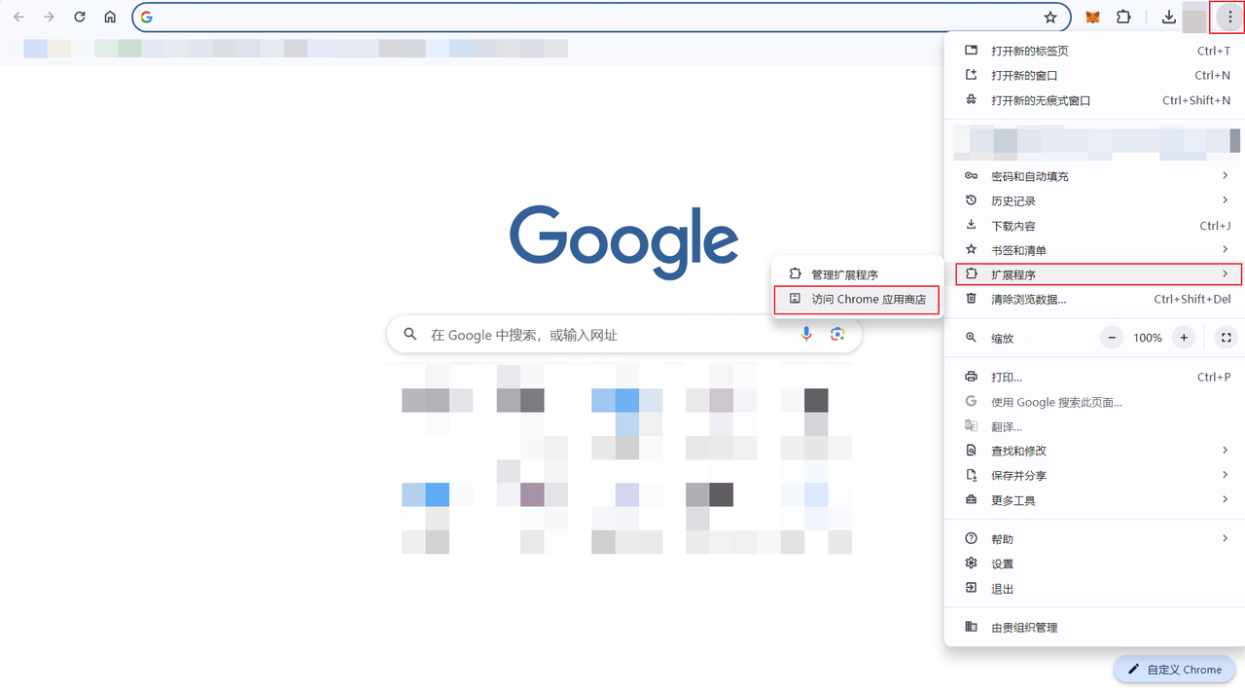
Task: Select 使用 Google 搜索此页面 item
Action: (x=1094, y=402)
